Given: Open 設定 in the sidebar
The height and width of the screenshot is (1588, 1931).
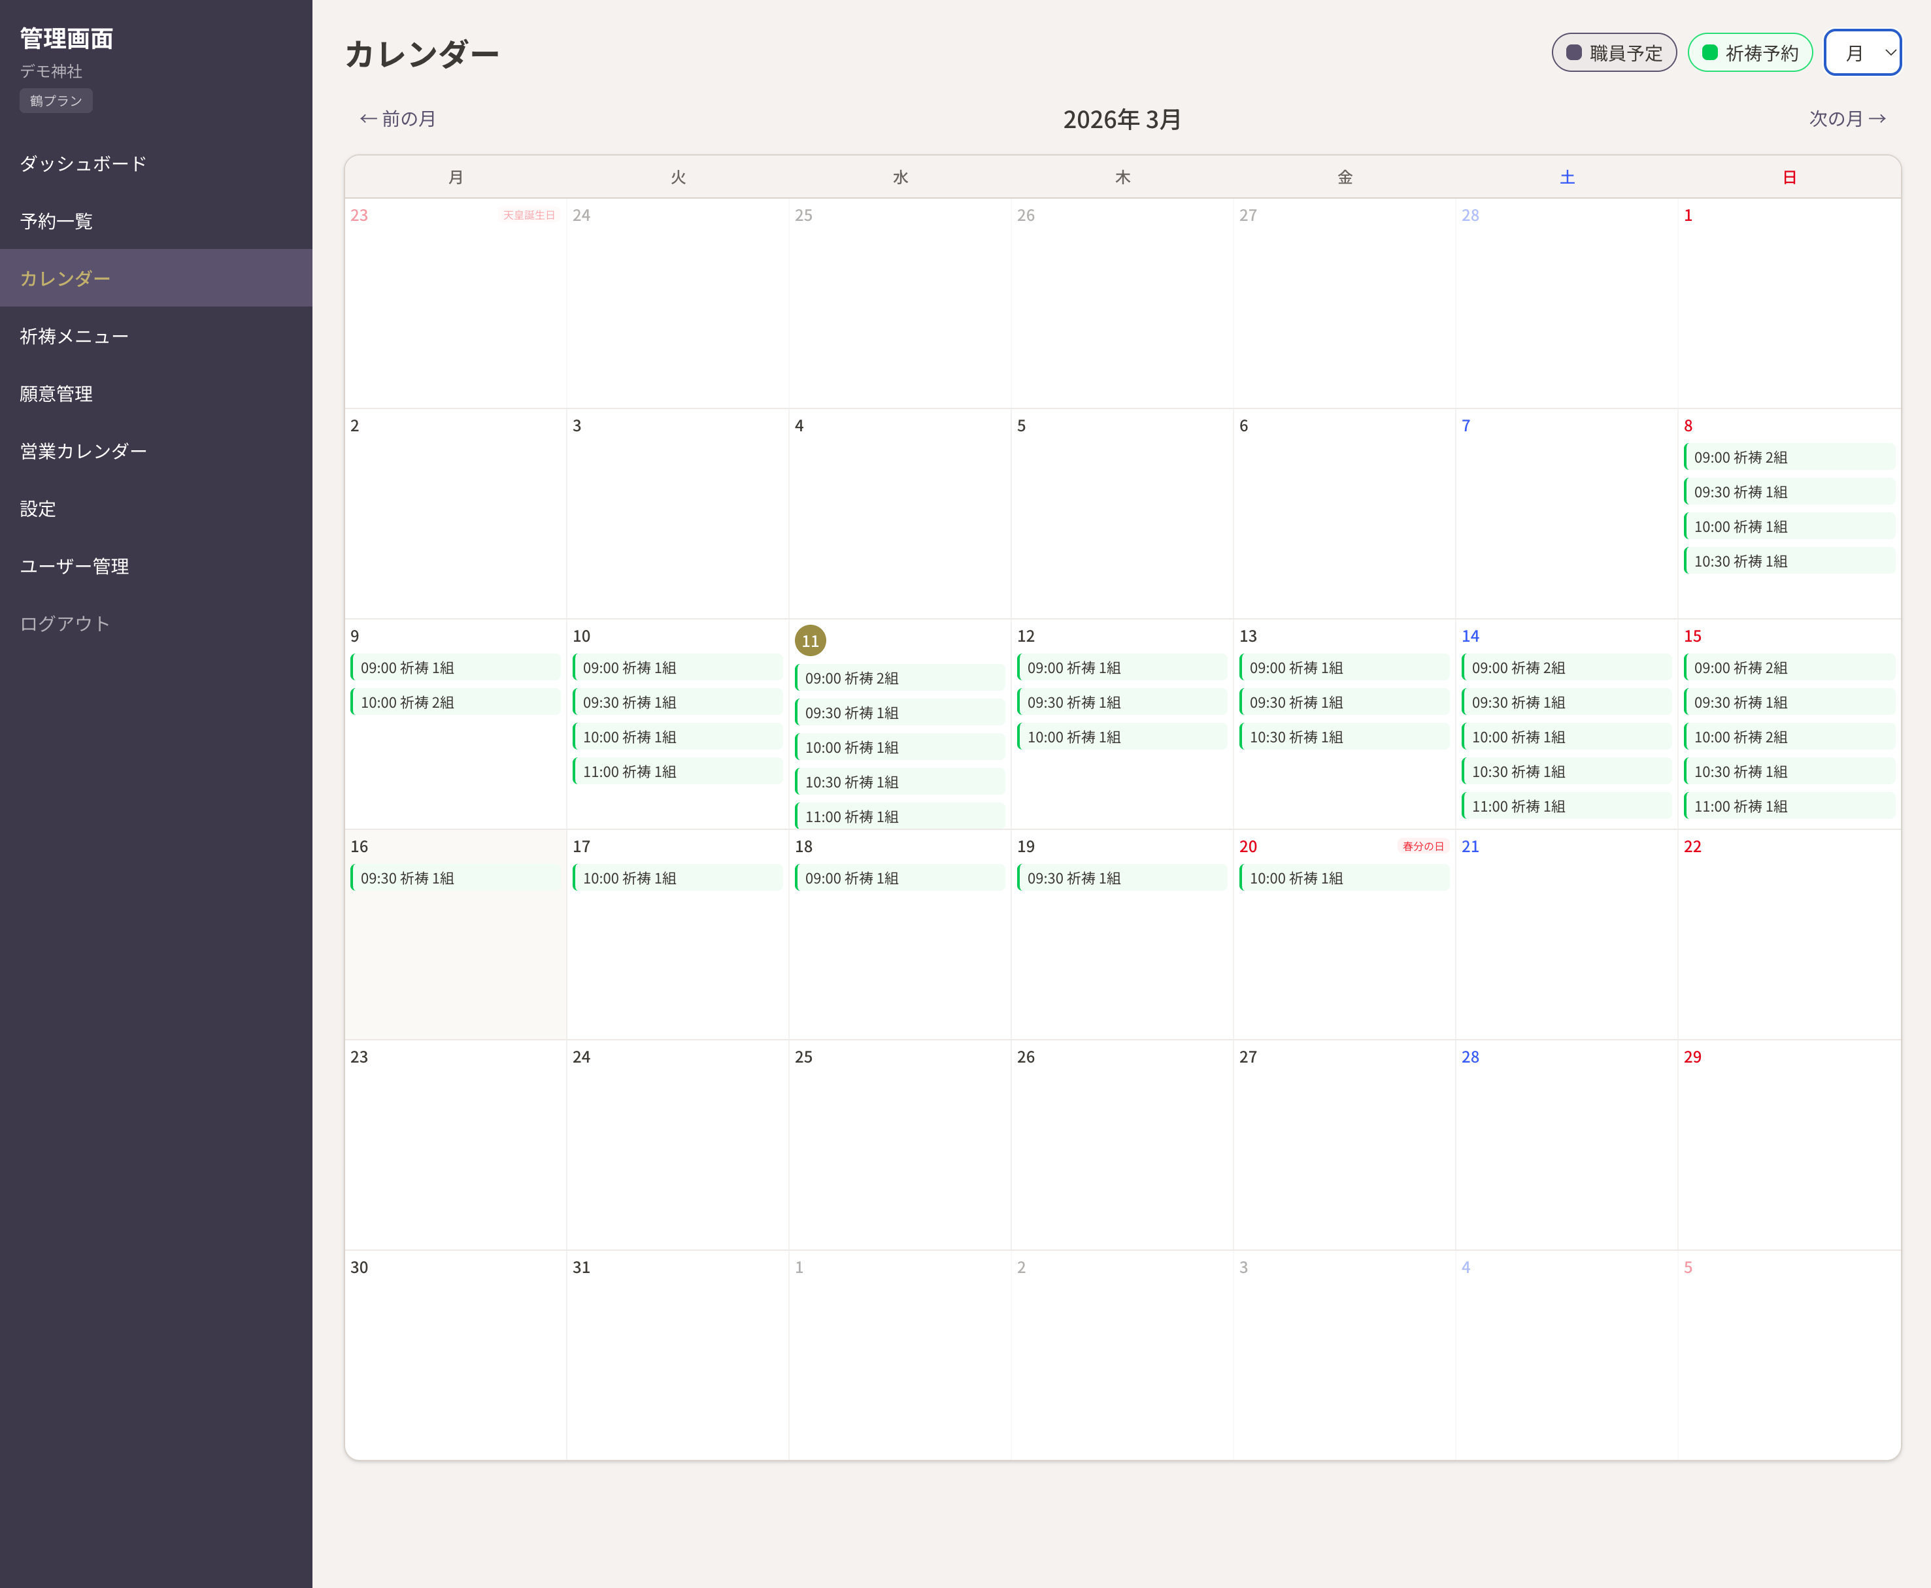Looking at the screenshot, I should click(x=39, y=508).
